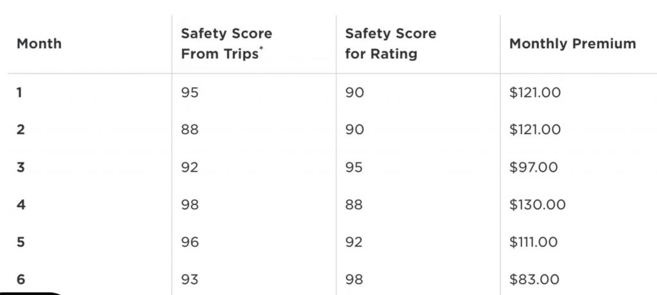Click the $130.00 monthly premium value
The height and width of the screenshot is (295, 657).
pos(538,205)
